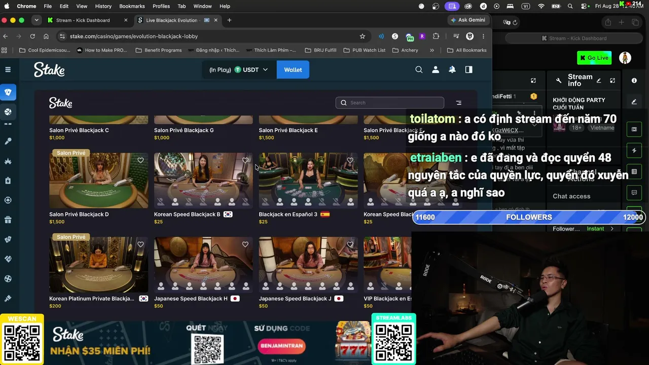Open the Chrome apps grid icon
This screenshot has width=649, height=365.
tap(5, 50)
